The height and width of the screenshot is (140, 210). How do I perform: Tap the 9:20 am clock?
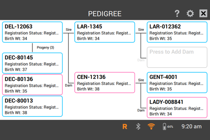(191, 127)
